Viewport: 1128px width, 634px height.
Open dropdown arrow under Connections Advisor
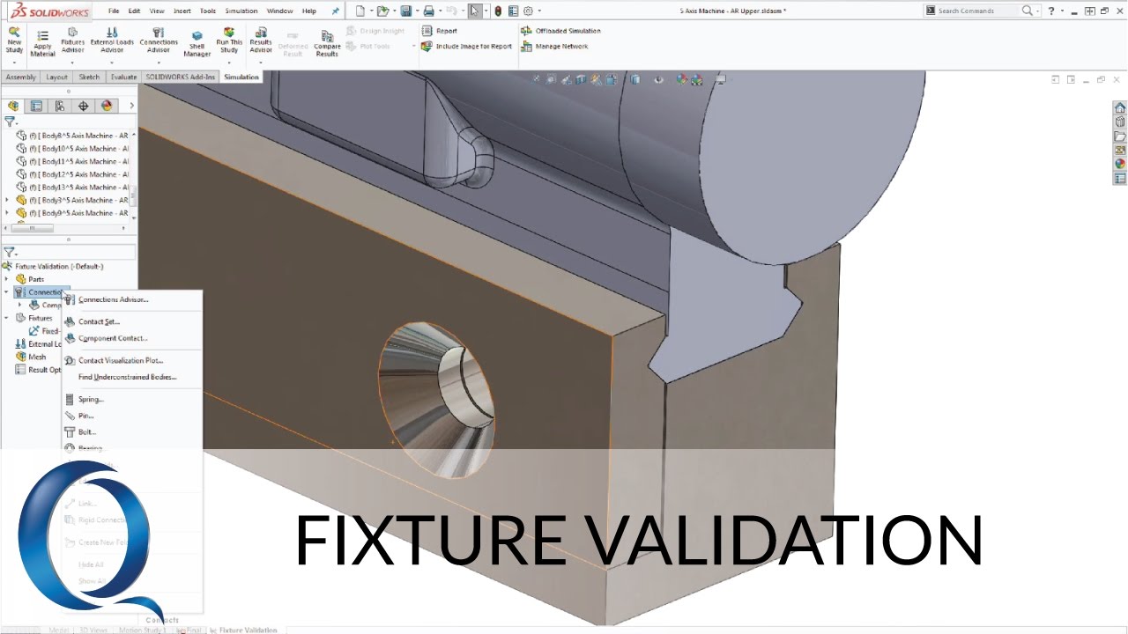click(x=159, y=63)
